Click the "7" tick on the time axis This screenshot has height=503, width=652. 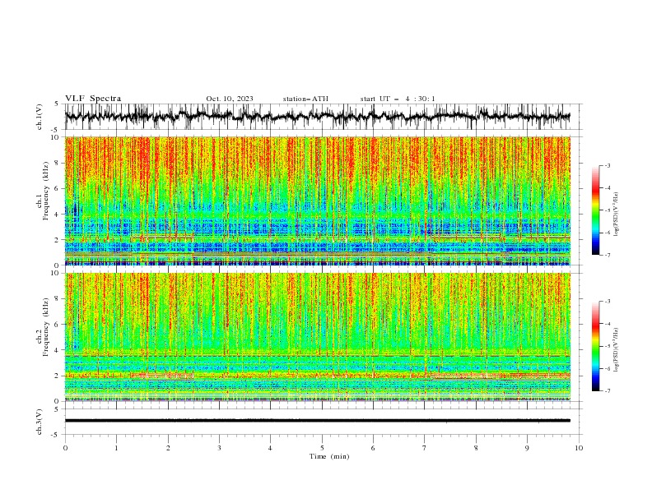point(425,448)
